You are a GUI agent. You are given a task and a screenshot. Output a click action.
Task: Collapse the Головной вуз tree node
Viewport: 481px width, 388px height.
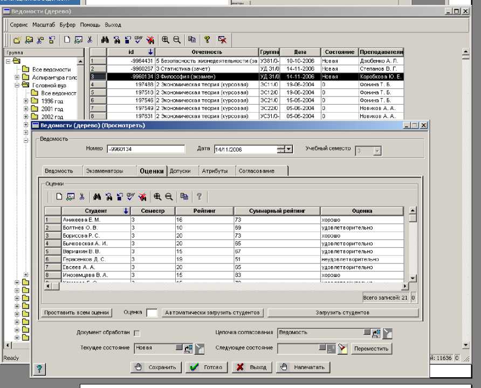[x=17, y=85]
